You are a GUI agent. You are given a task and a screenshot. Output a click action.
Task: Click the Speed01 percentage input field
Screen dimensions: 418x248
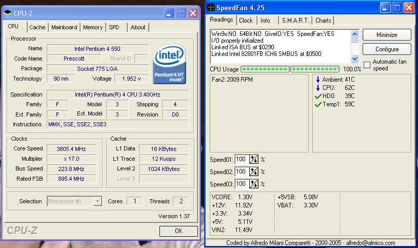242,159
